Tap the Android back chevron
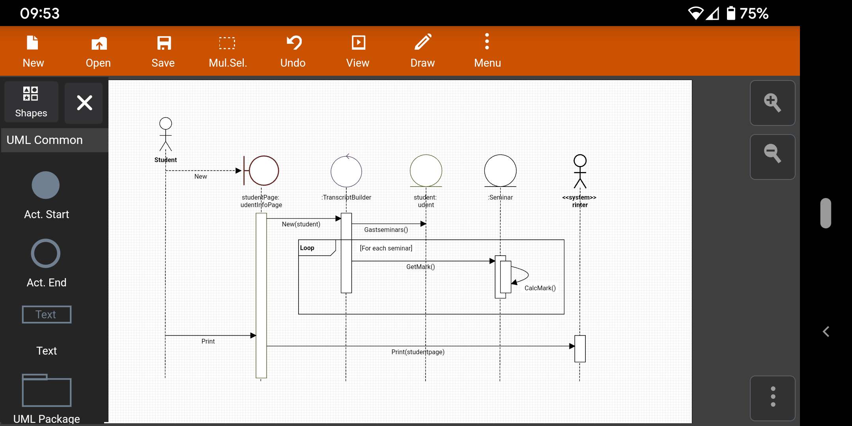This screenshot has width=852, height=426. (x=826, y=331)
